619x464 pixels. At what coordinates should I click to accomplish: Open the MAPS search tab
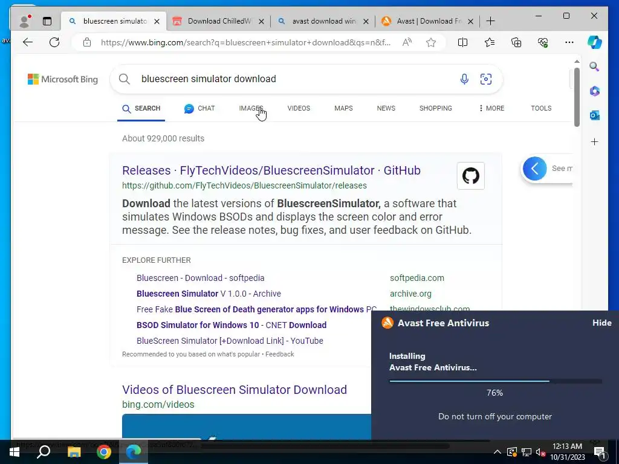[343, 109]
